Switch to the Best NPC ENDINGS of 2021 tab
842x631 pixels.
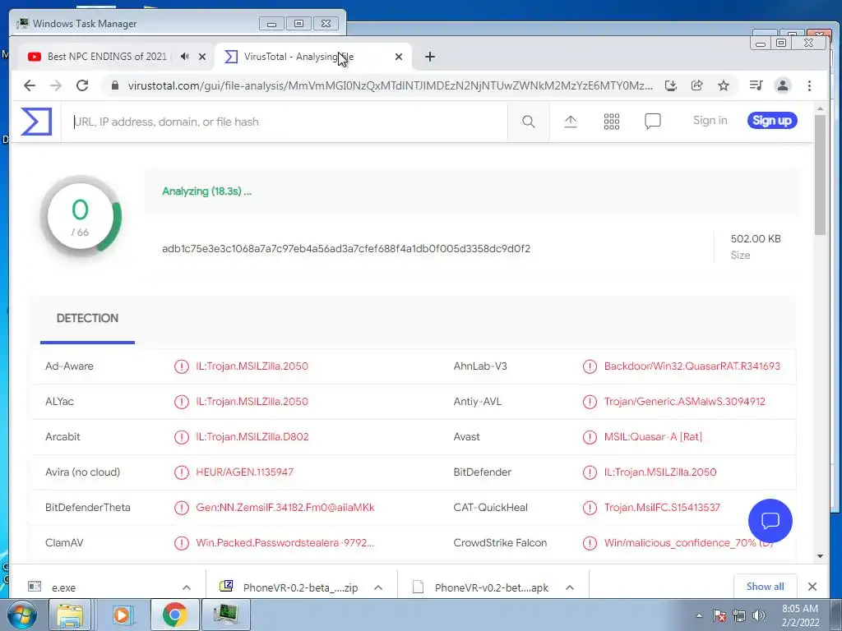[107, 57]
